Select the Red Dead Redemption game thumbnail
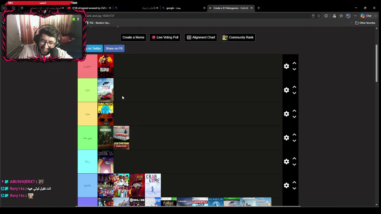The image size is (381, 214). [x=105, y=66]
